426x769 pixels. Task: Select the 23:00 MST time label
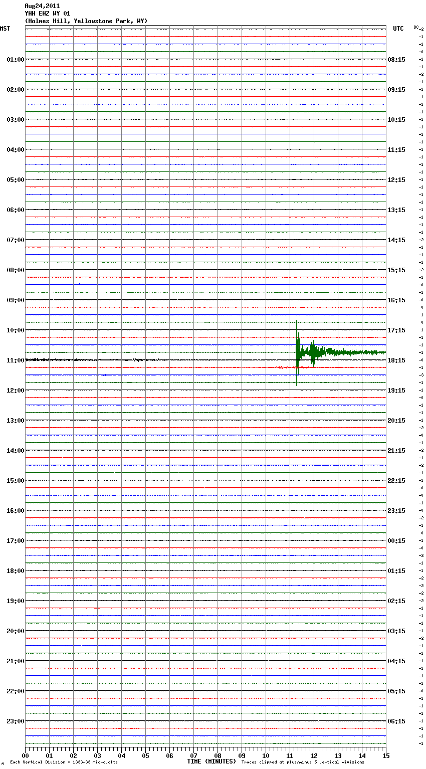pyautogui.click(x=16, y=721)
